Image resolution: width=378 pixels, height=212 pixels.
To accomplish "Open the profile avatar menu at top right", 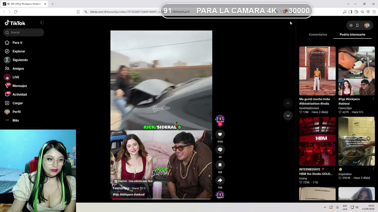I will point(367,25).
